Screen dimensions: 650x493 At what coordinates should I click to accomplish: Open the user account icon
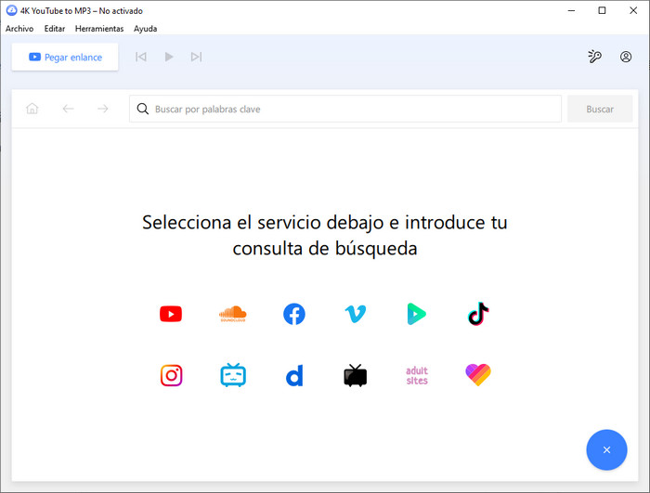tap(626, 57)
